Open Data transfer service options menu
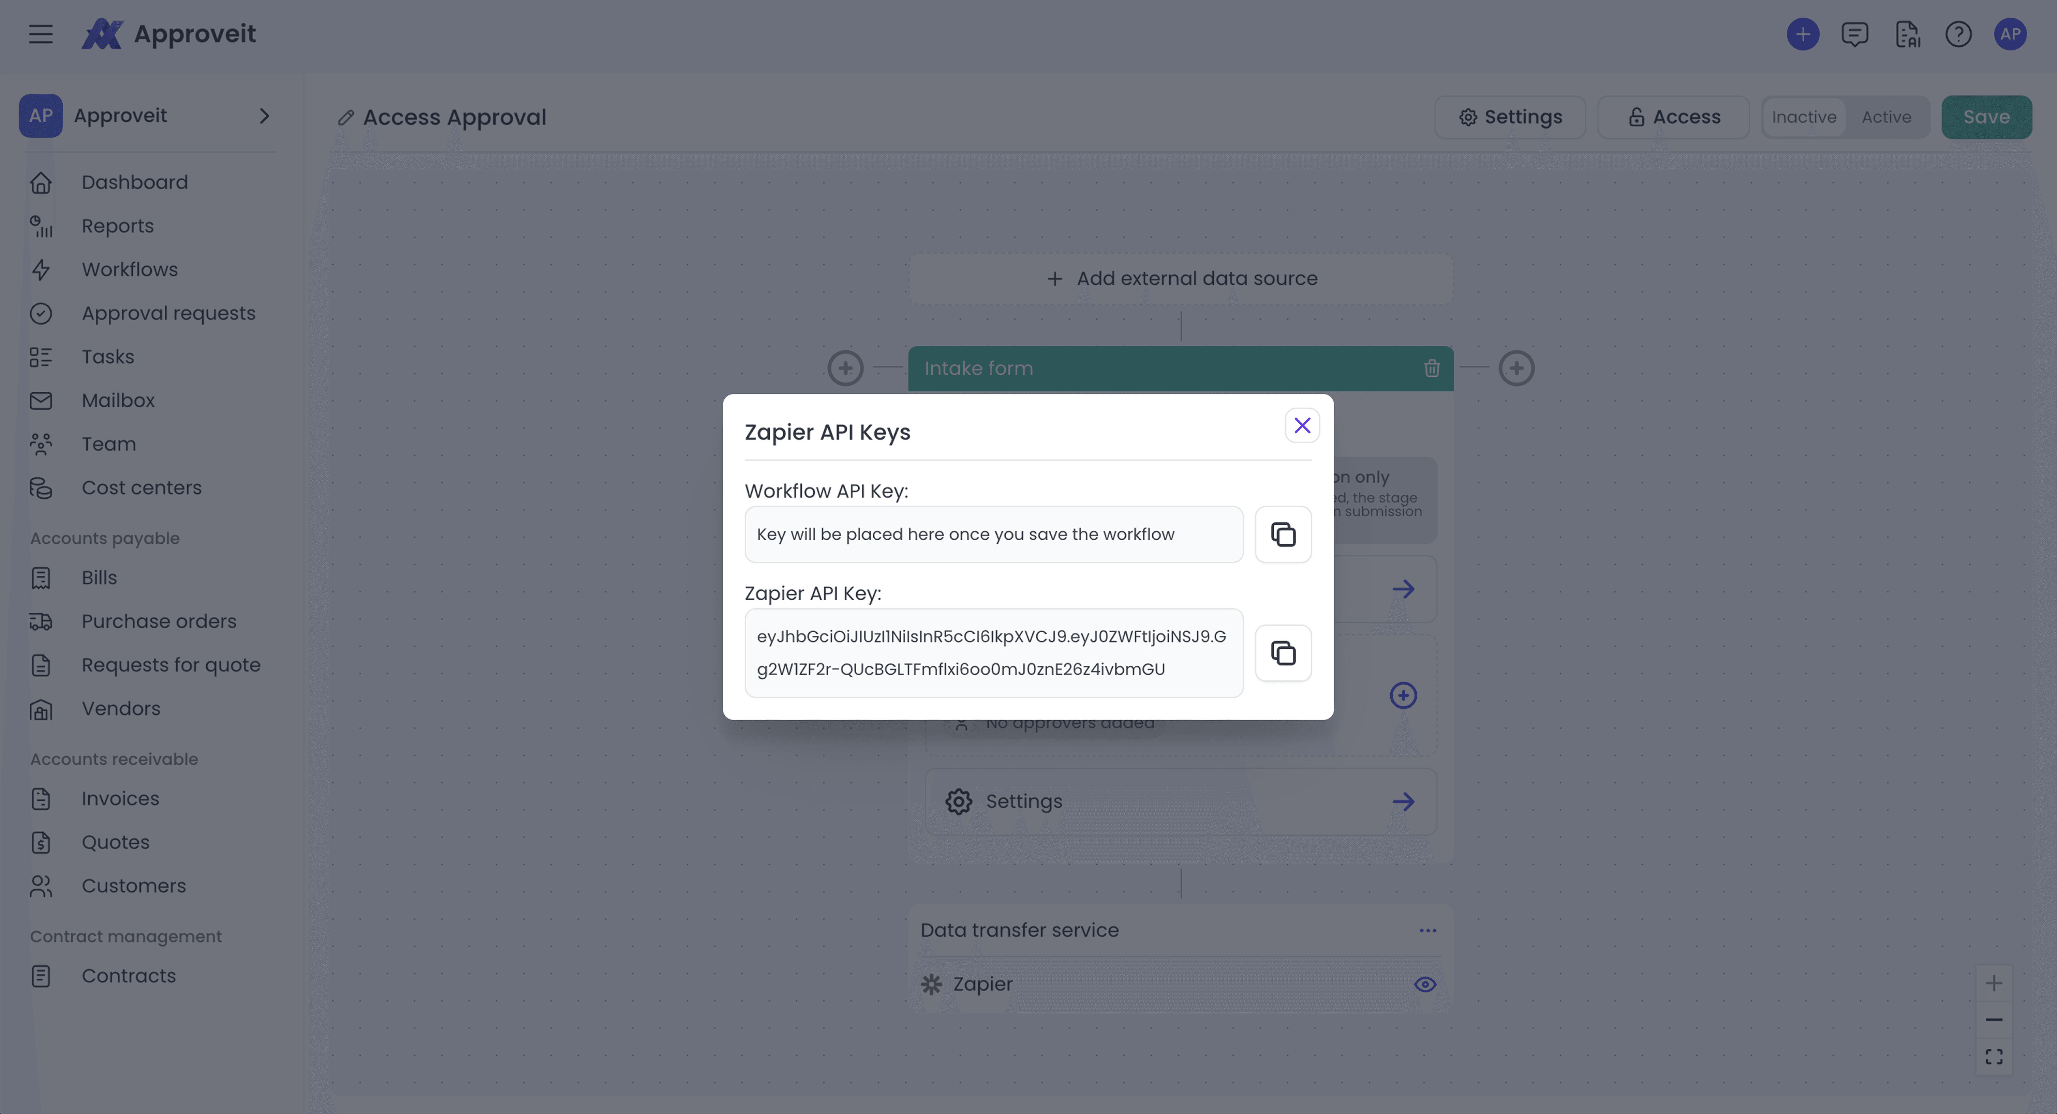 tap(1428, 931)
